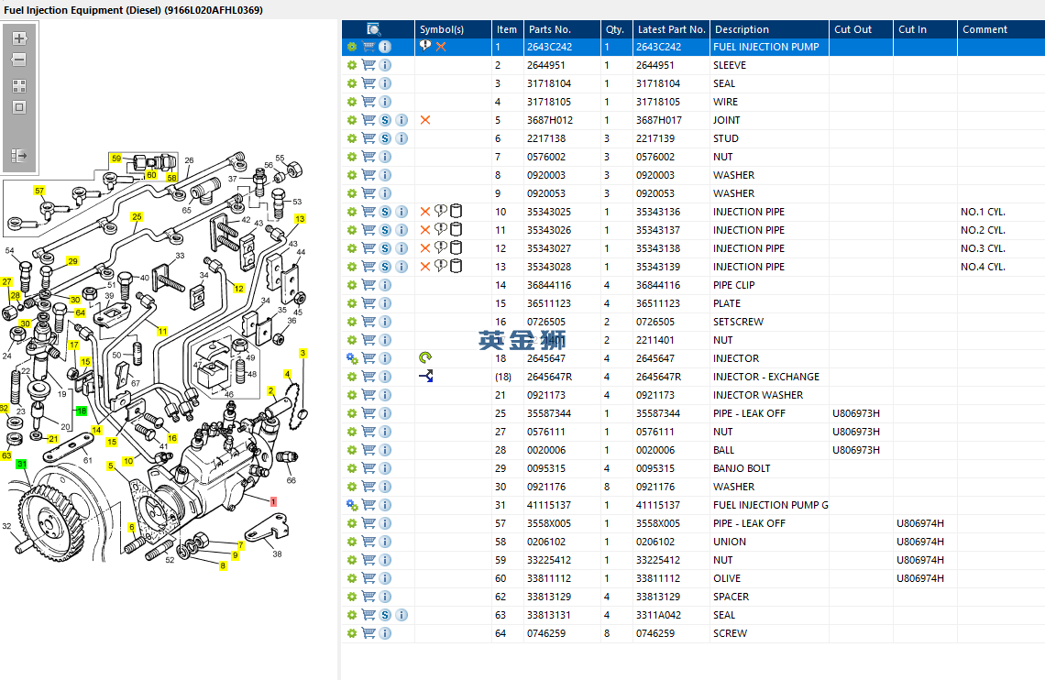Open info for selected FUEL INJECTION PUMP row
This screenshot has width=1045, height=680.
click(385, 47)
